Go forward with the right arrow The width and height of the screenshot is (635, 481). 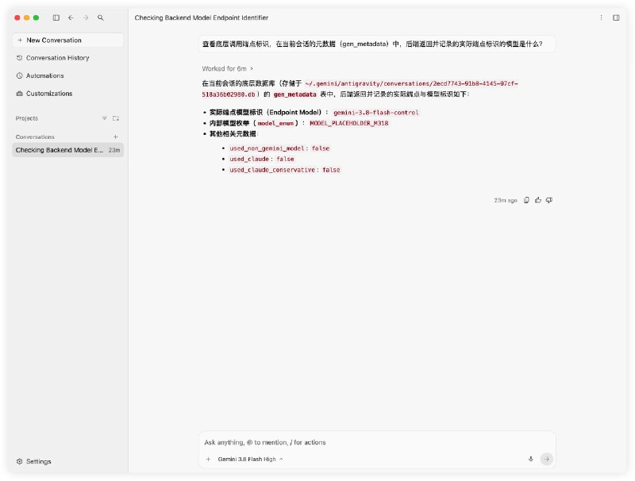[x=86, y=17]
